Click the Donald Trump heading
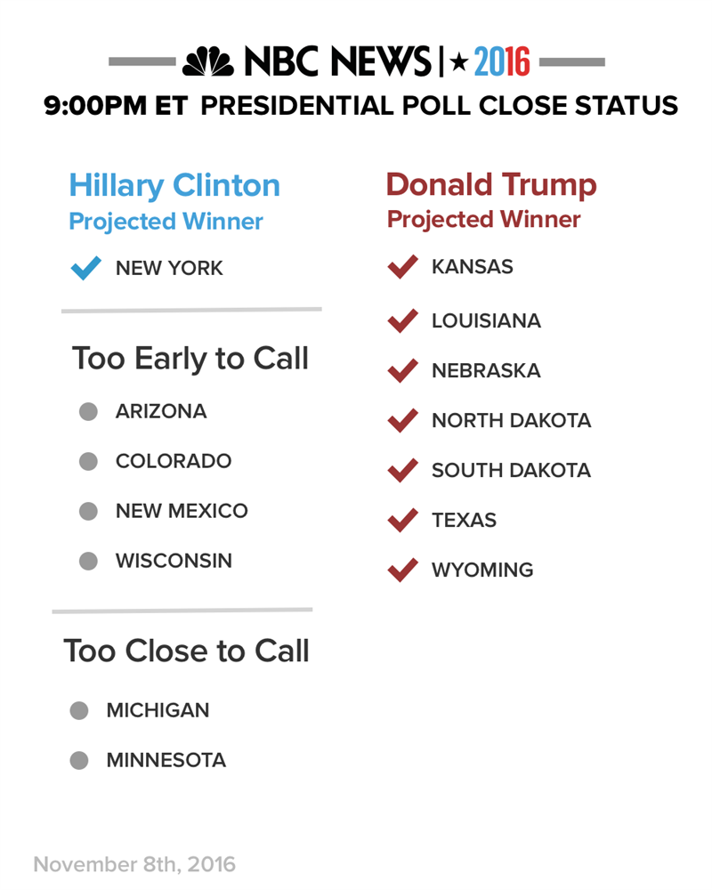The width and height of the screenshot is (712, 890). tap(491, 185)
